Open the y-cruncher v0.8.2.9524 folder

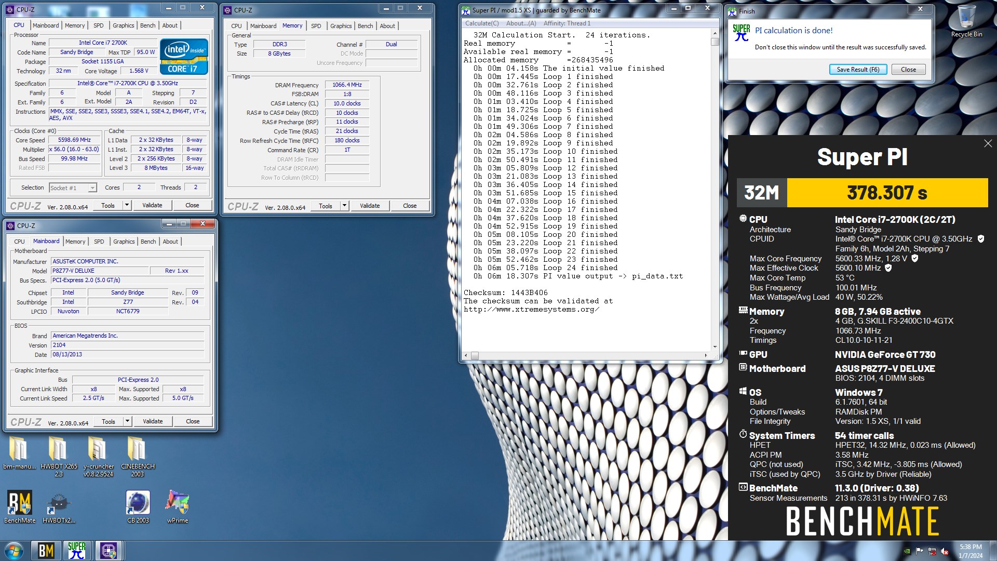(98, 457)
